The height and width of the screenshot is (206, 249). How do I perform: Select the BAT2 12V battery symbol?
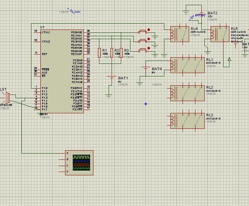coord(201,13)
